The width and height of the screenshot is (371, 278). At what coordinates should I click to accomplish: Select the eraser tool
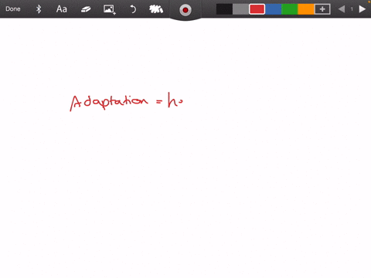click(86, 9)
